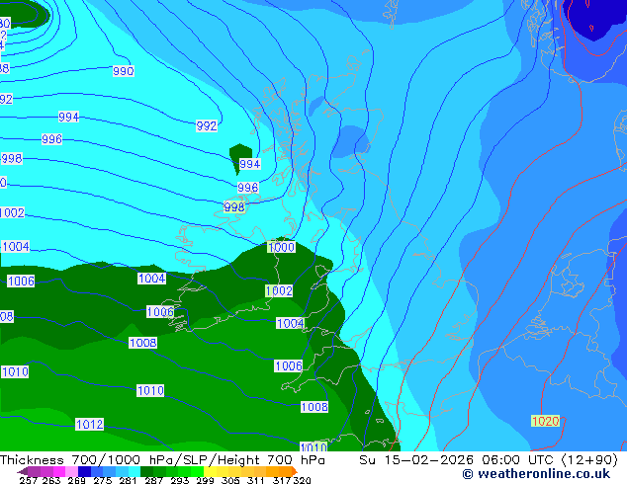Viewport: 627px width, 484px height.
Task: Click the orange arrow at legend's right end
Action: (295, 471)
